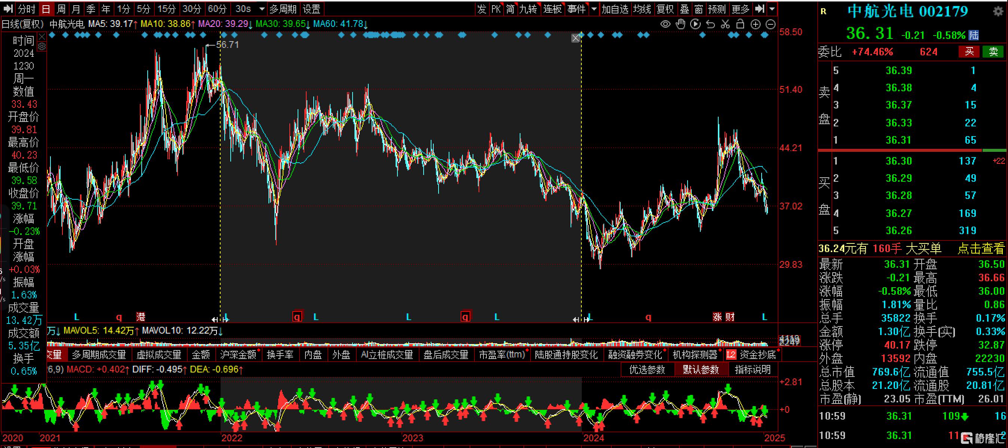Open the dropdown arrow after the top-right collapse arrow

772,9
